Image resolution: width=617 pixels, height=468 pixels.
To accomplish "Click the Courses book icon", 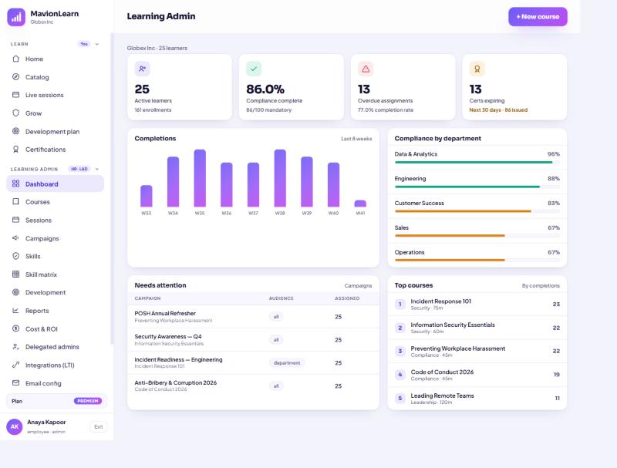I will [x=15, y=201].
